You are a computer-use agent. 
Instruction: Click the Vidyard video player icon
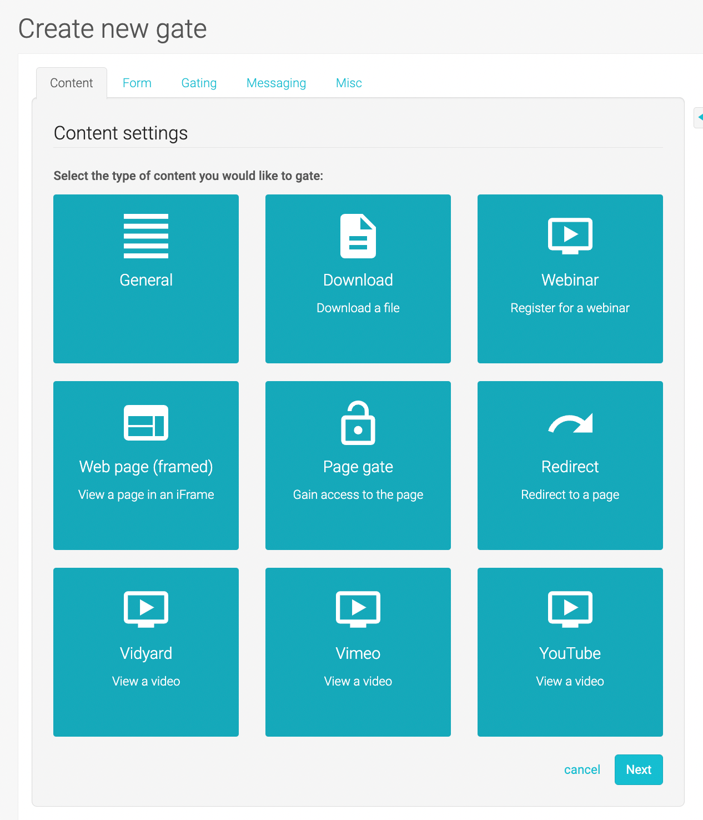point(146,609)
